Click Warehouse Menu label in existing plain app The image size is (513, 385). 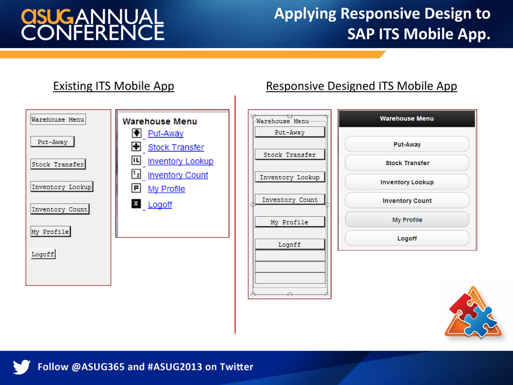pos(58,119)
